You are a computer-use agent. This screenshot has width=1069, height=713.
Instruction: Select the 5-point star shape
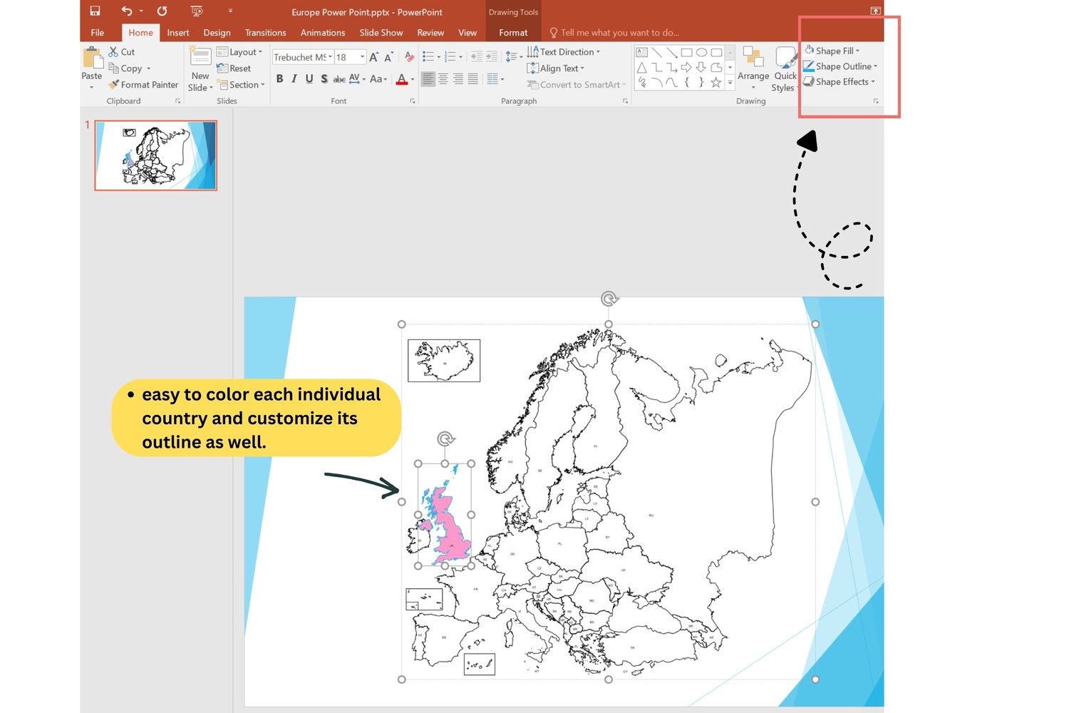pos(716,83)
